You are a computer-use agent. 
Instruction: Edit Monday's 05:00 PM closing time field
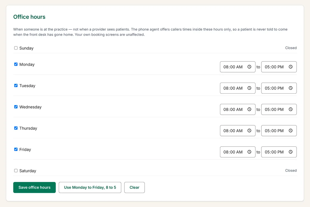click(279, 67)
